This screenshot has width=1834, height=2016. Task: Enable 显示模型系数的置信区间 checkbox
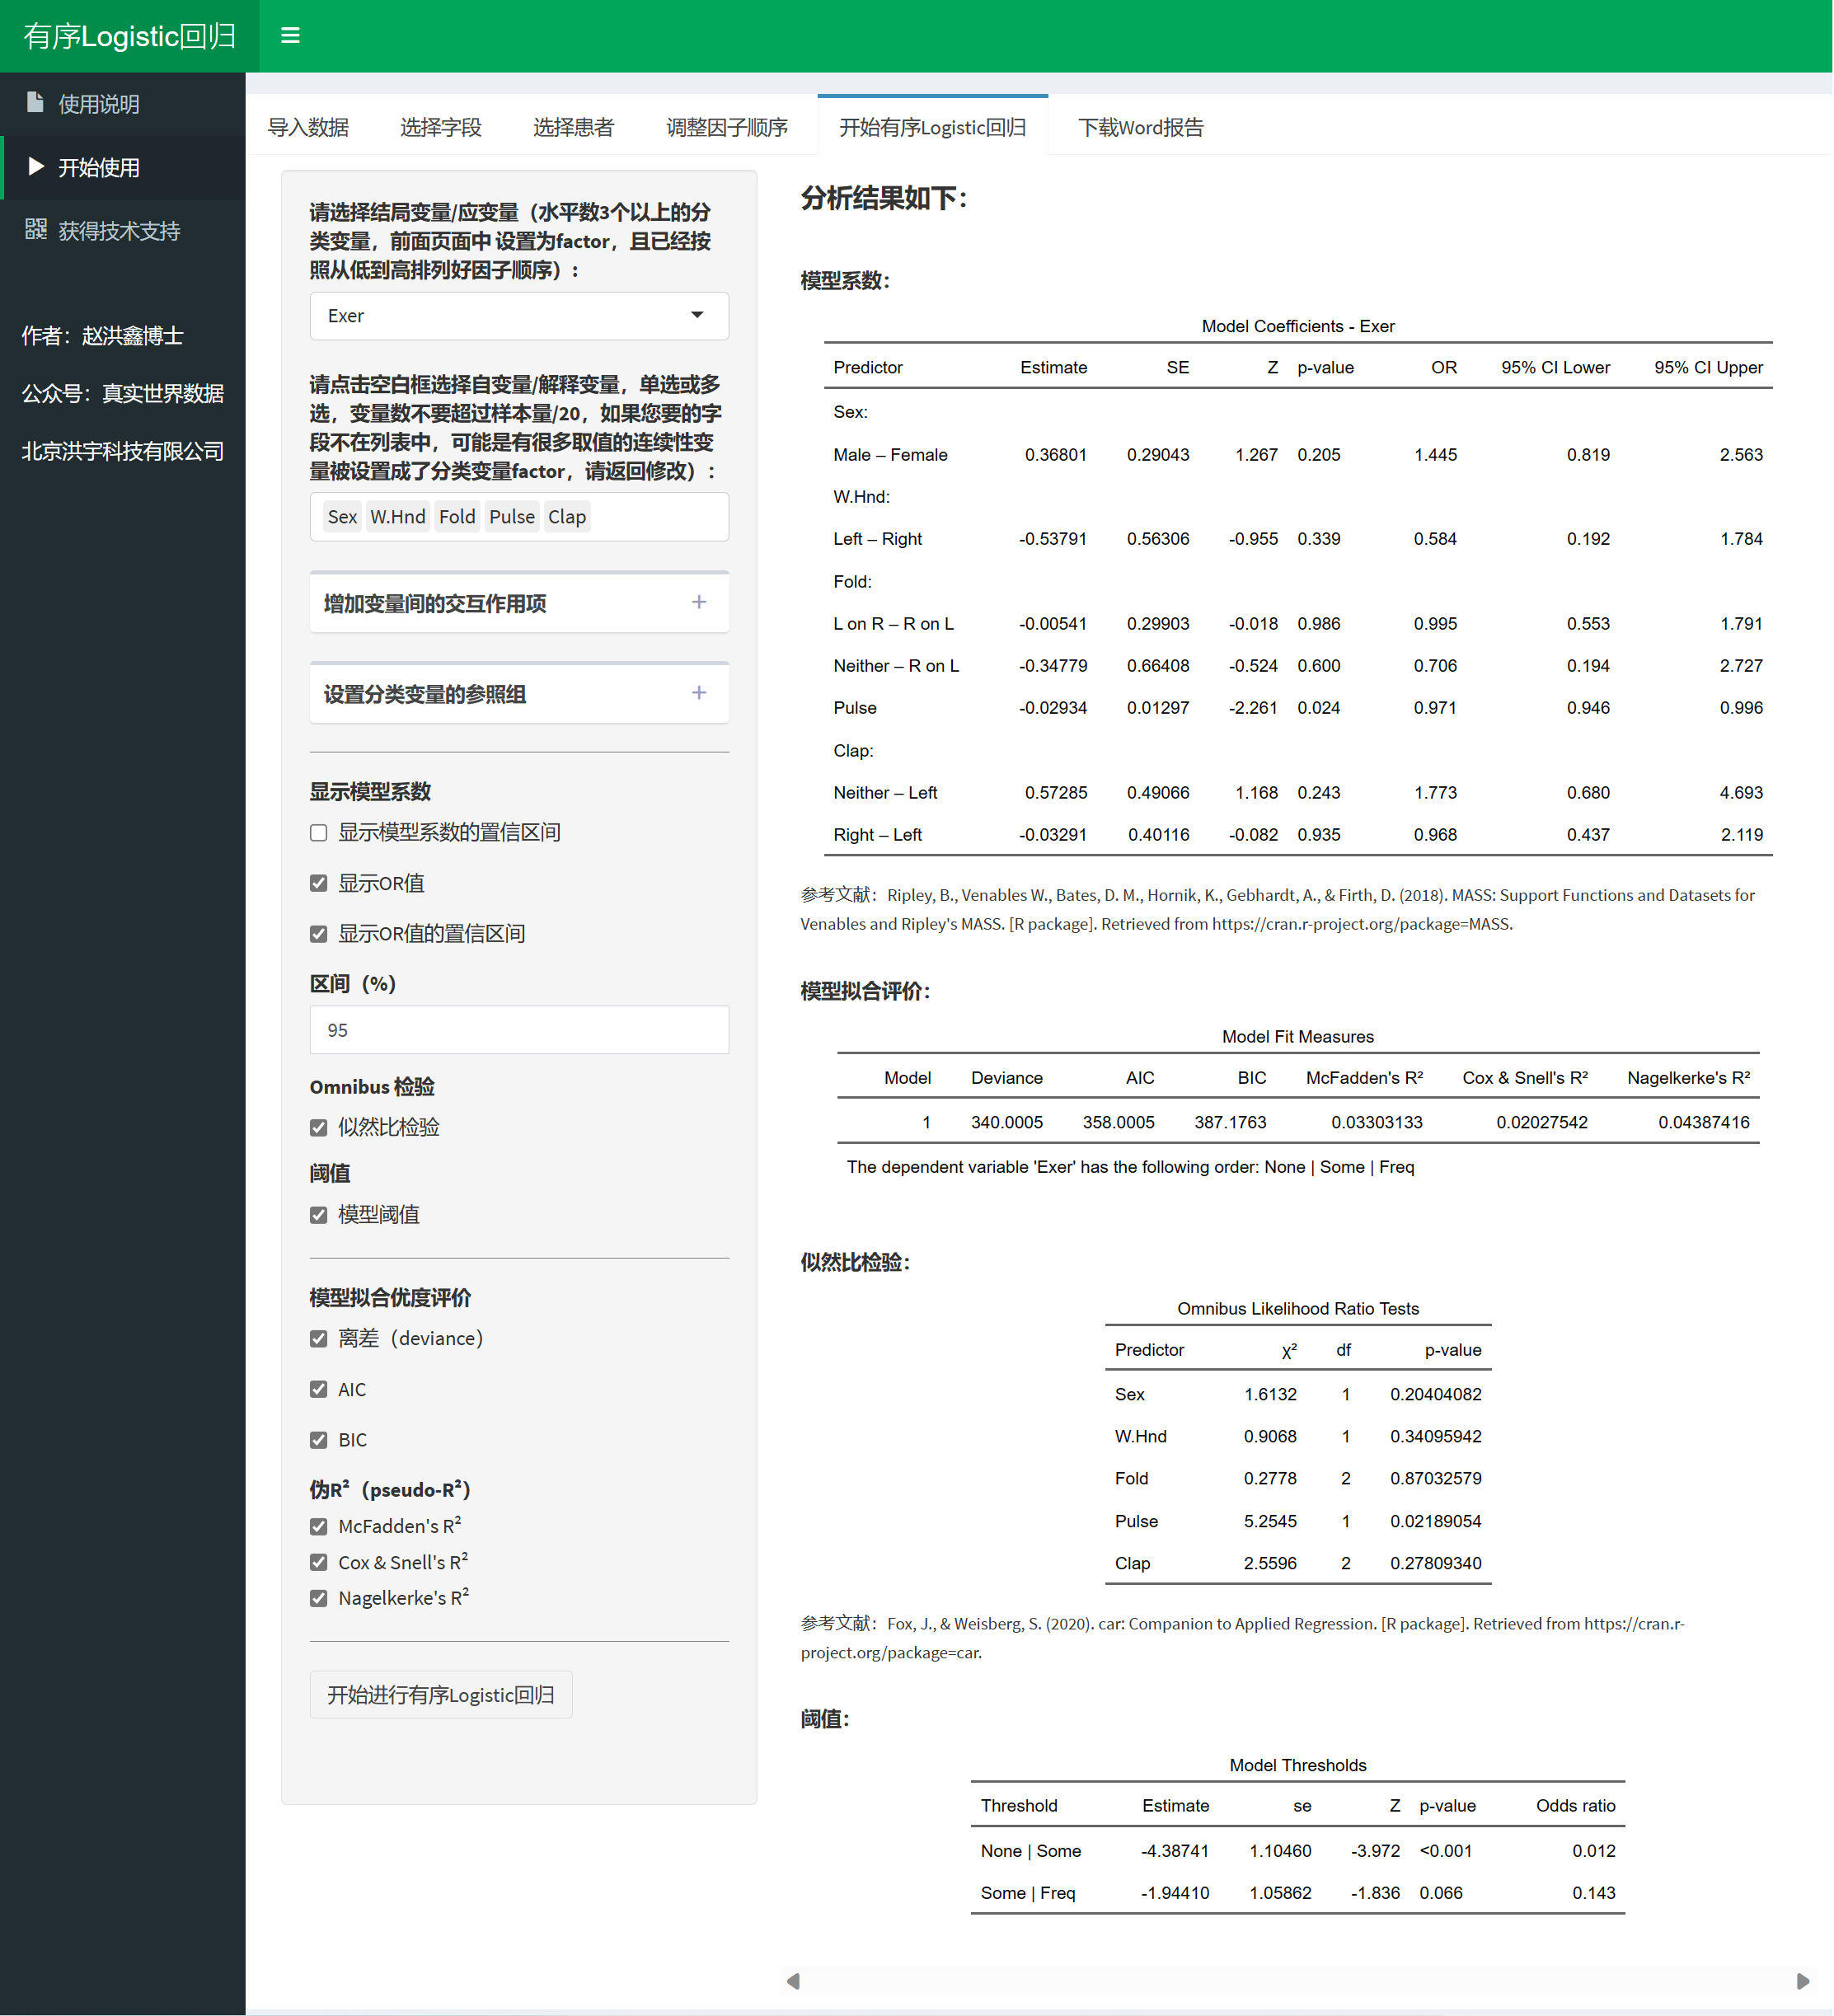(x=319, y=833)
